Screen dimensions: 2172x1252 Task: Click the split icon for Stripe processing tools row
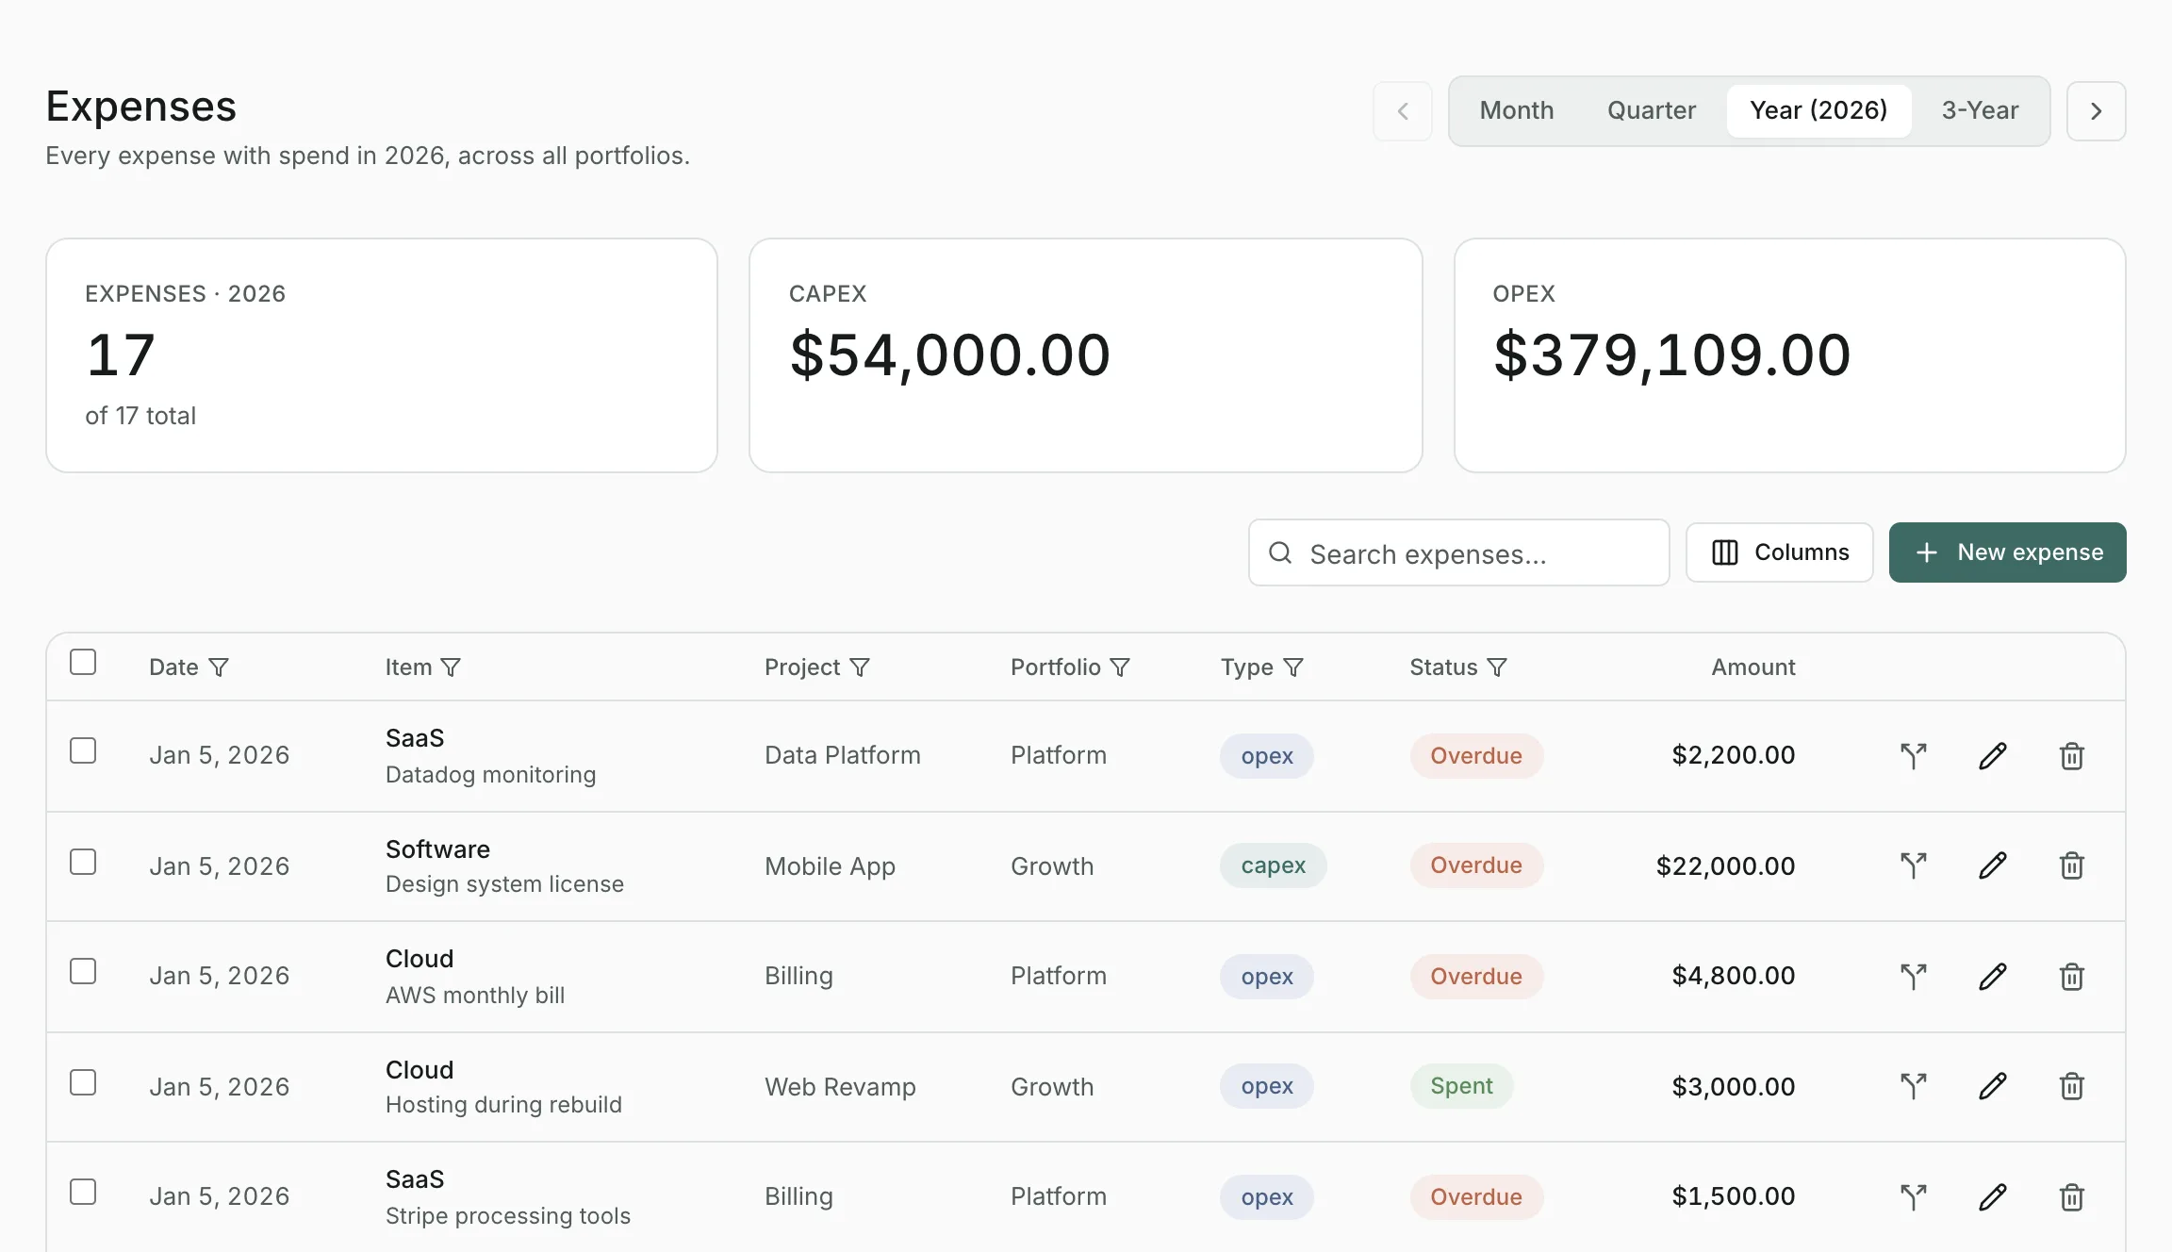(x=1913, y=1196)
